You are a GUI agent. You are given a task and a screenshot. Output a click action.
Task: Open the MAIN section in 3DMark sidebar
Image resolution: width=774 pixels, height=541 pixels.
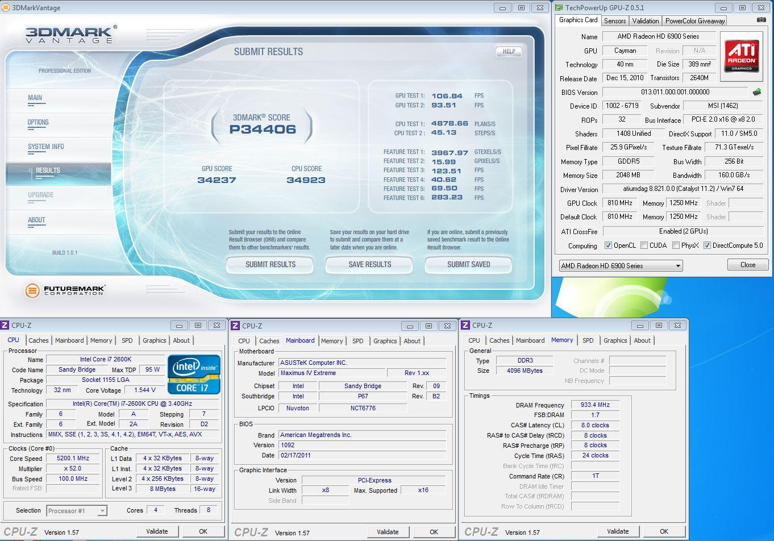[35, 98]
